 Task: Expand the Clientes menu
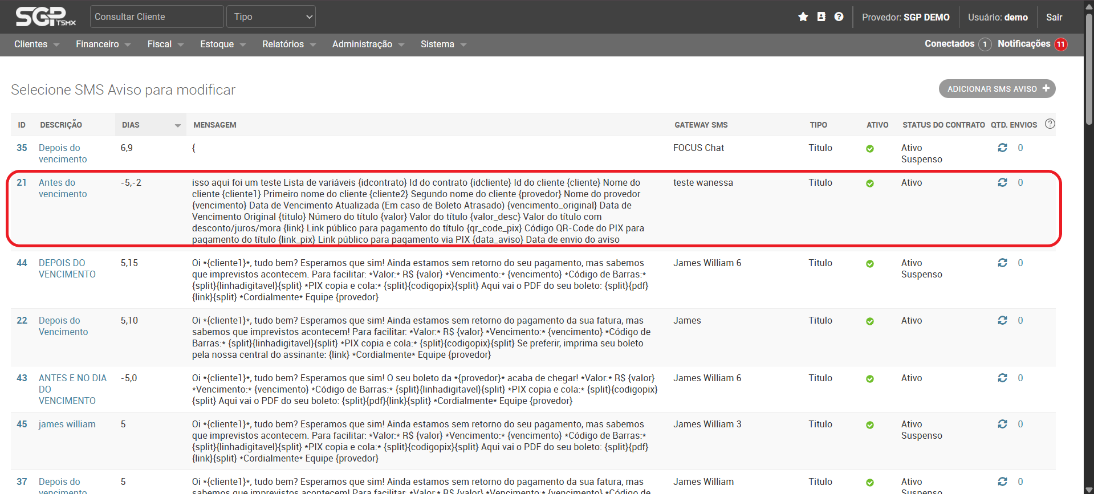pyautogui.click(x=36, y=44)
